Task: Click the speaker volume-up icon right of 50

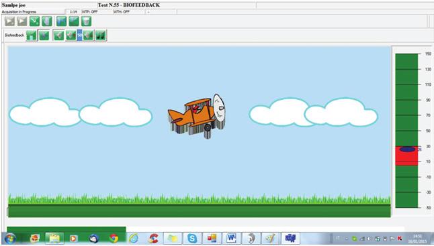Action: (x=88, y=36)
